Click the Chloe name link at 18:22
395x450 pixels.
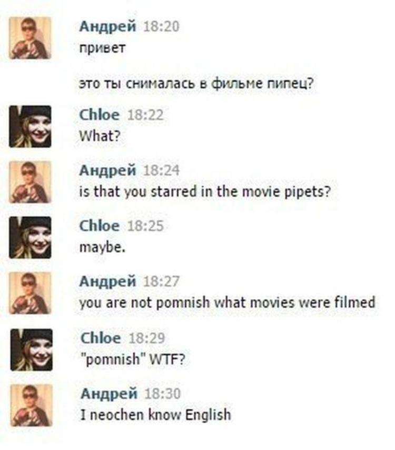coord(99,115)
